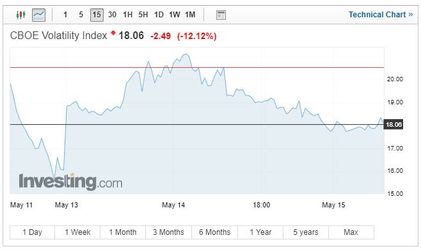Switch to candlestick chart type icon
Screen dimensions: 421x249
20,15
